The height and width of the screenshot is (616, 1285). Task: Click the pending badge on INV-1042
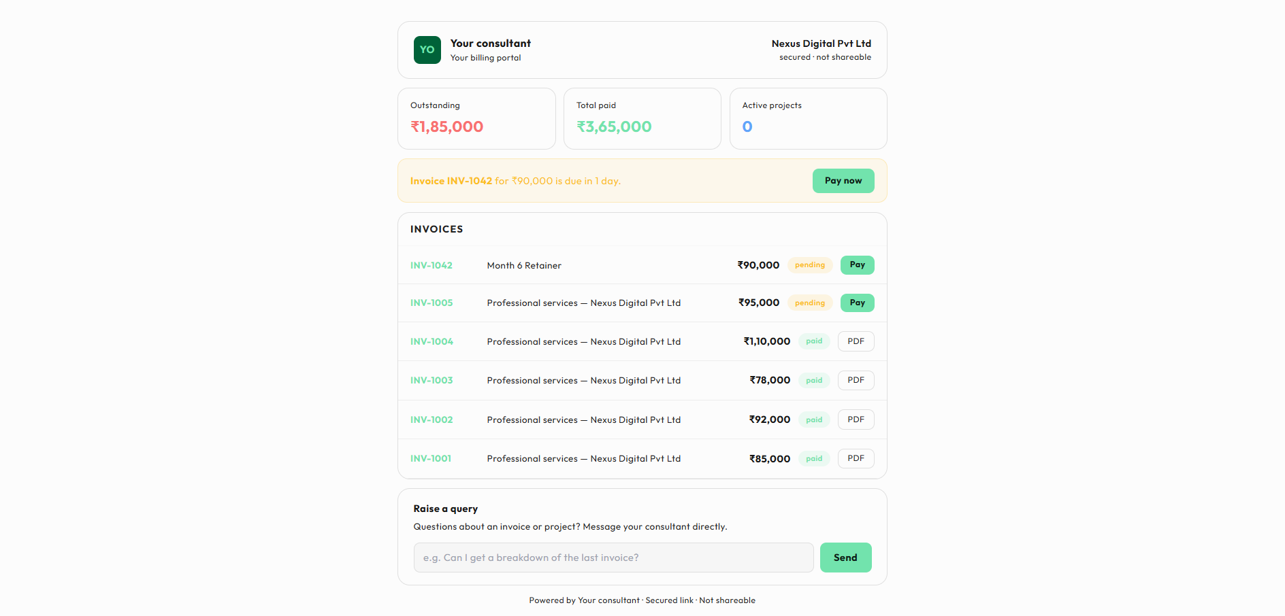click(x=809, y=265)
